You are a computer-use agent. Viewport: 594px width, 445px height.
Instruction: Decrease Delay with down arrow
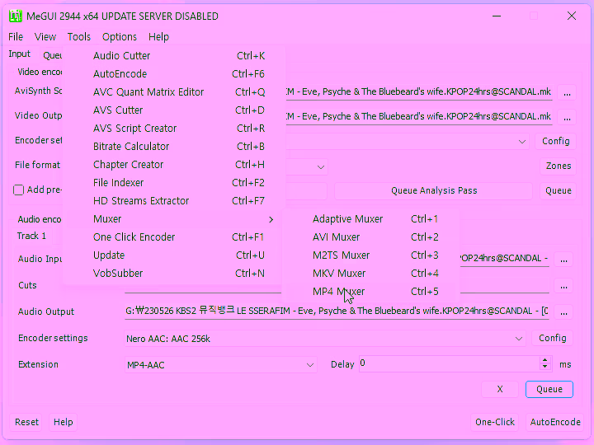click(x=544, y=367)
